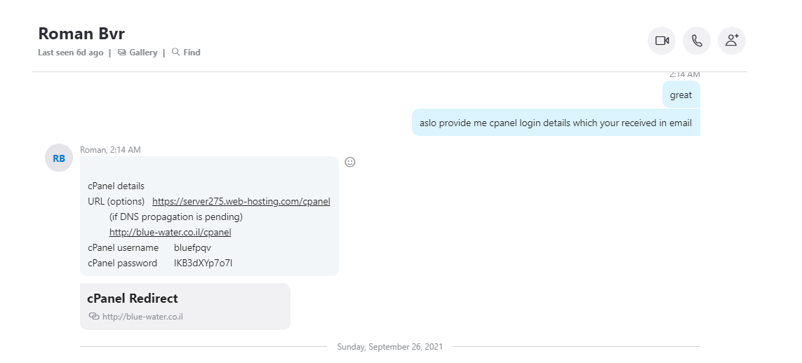
Task: Click the add person to conversation icon
Action: (732, 41)
